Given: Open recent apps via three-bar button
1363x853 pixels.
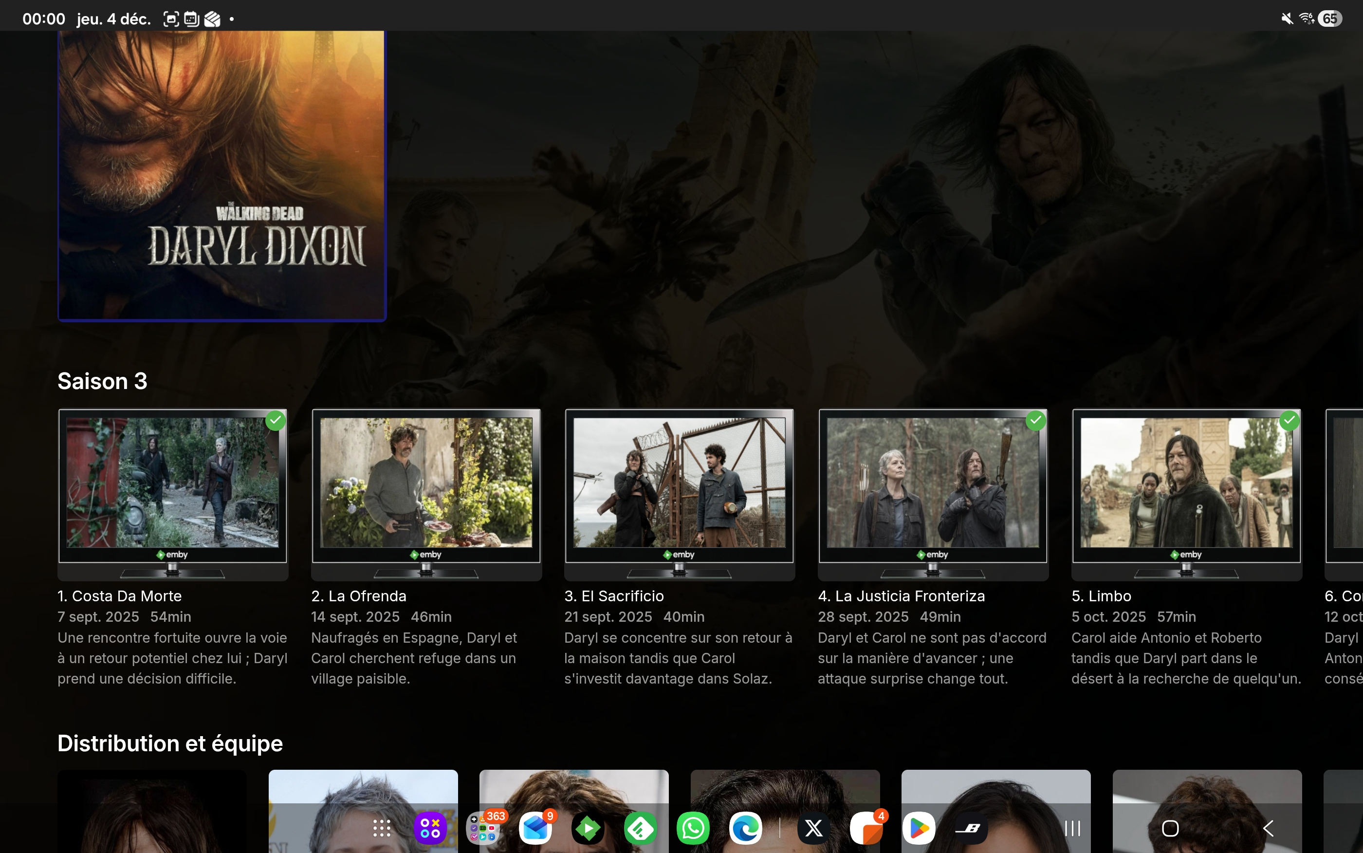Looking at the screenshot, I should point(1072,828).
